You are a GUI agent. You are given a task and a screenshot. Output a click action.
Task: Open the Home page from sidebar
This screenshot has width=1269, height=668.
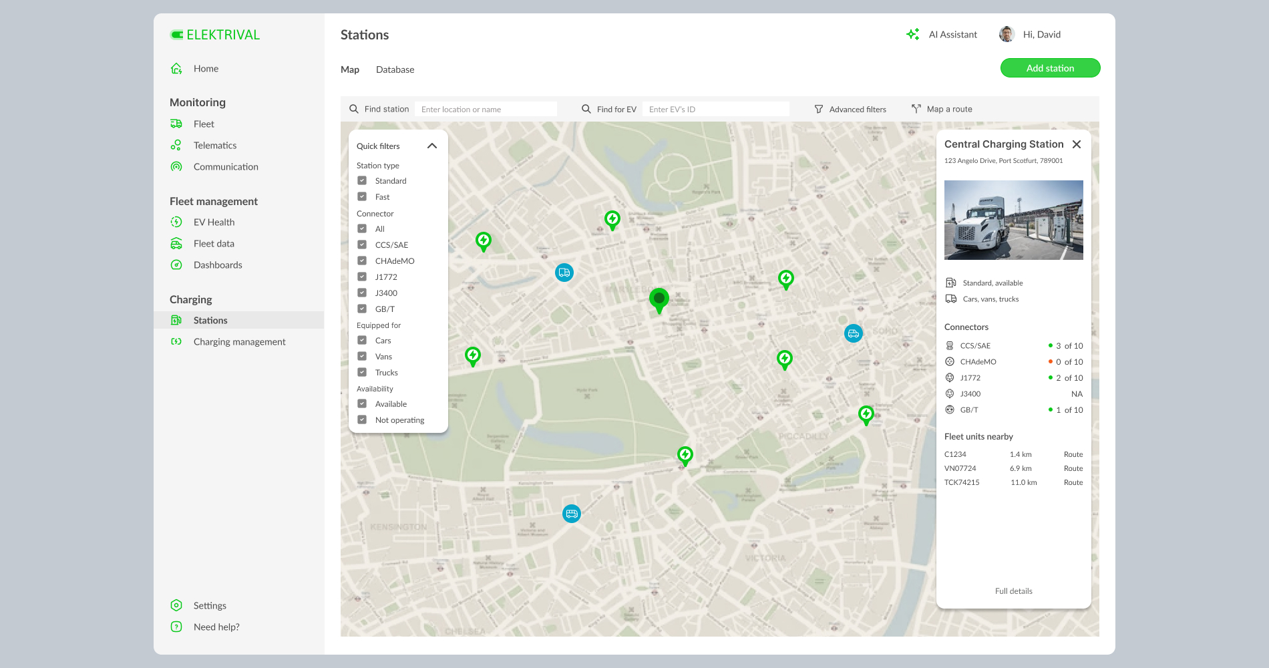pos(206,68)
